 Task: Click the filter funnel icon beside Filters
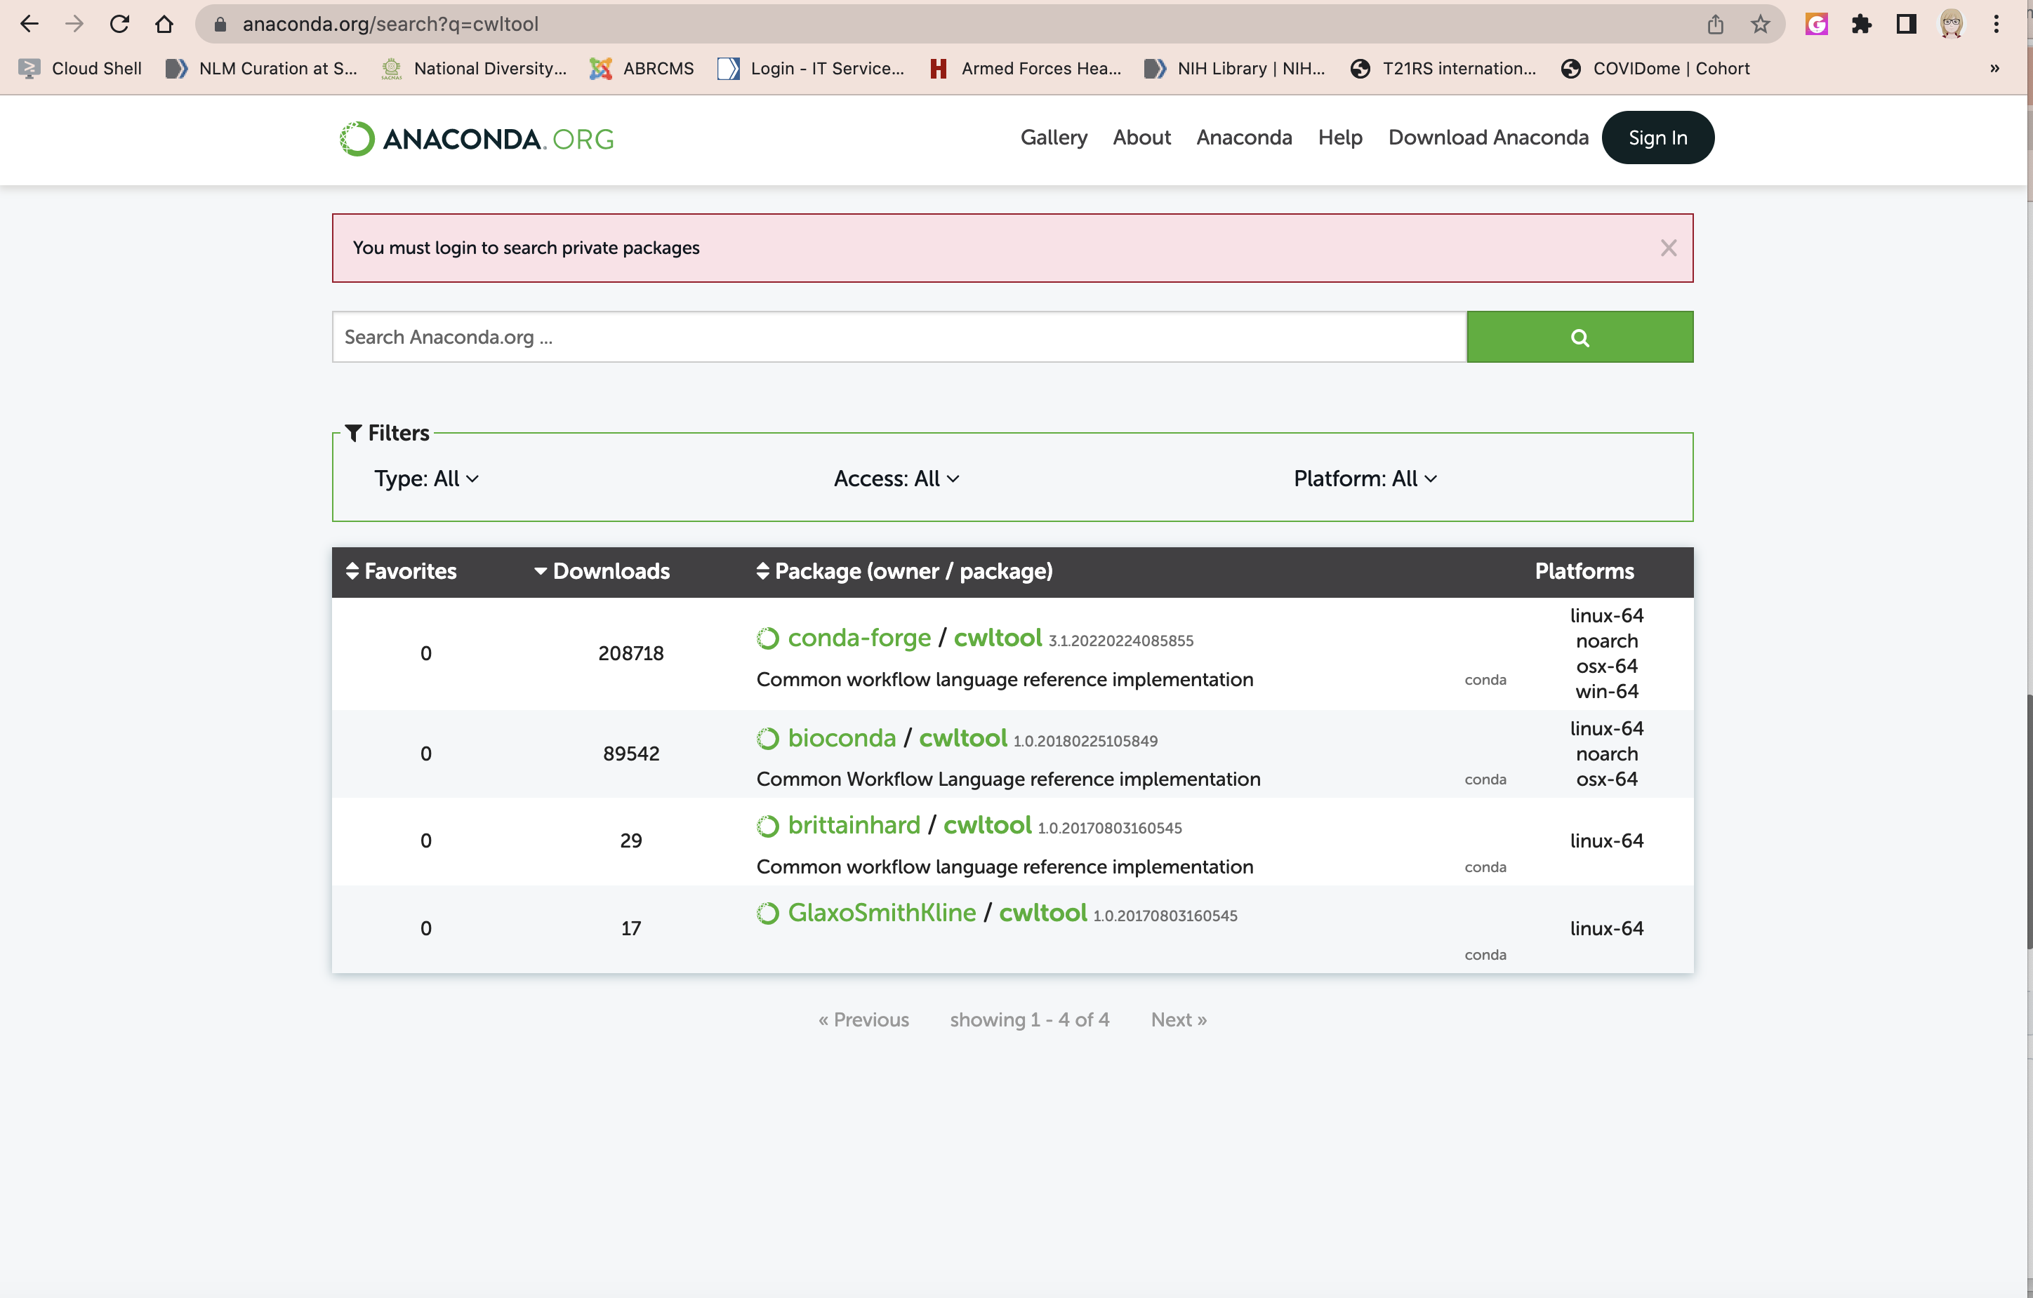click(353, 433)
